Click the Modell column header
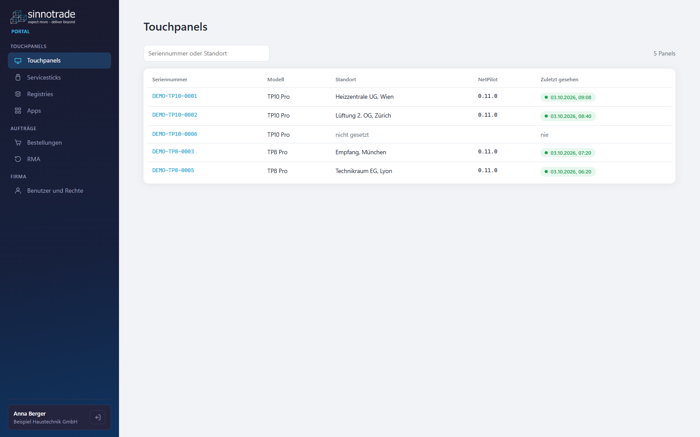The height and width of the screenshot is (437, 700). (276, 80)
